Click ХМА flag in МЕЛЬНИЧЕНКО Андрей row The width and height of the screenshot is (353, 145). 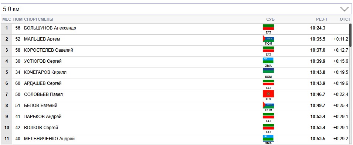click(x=268, y=138)
